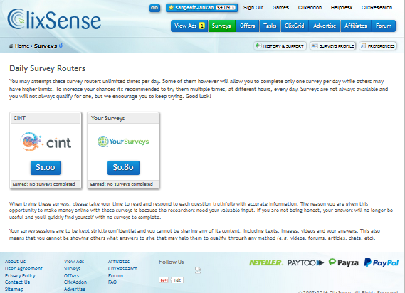
Task: Click the home icon in the breadcrumb
Action: point(11,46)
